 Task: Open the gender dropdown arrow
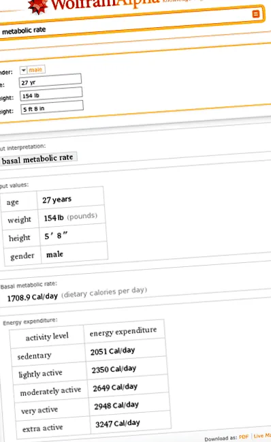coord(23,70)
